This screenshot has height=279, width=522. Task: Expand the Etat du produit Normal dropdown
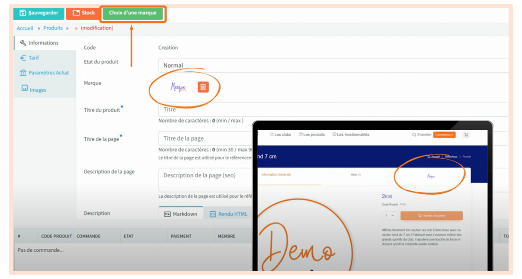click(332, 65)
